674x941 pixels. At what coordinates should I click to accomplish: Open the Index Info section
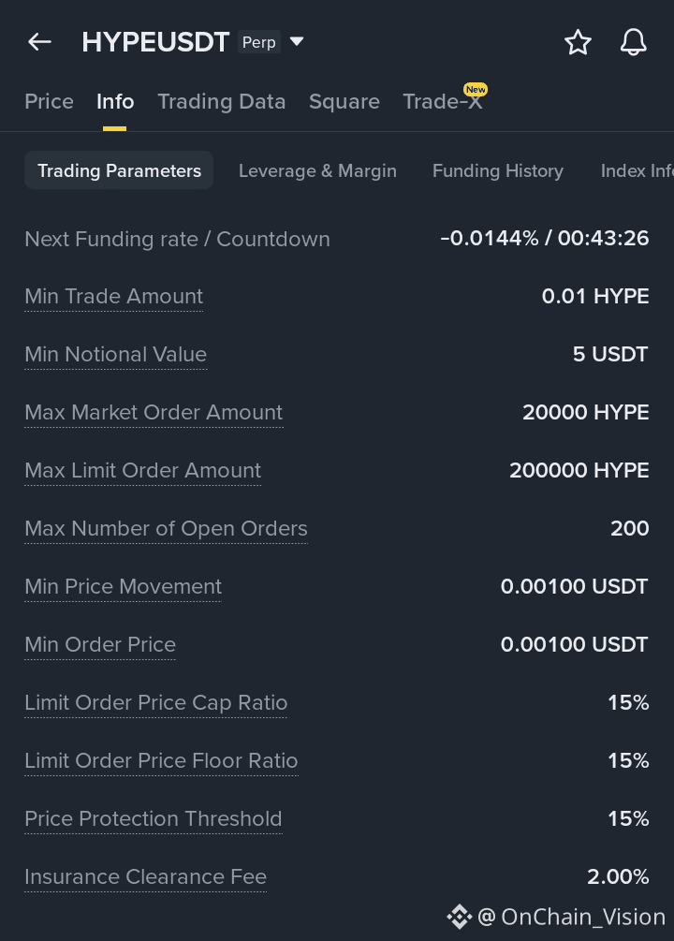tap(637, 170)
